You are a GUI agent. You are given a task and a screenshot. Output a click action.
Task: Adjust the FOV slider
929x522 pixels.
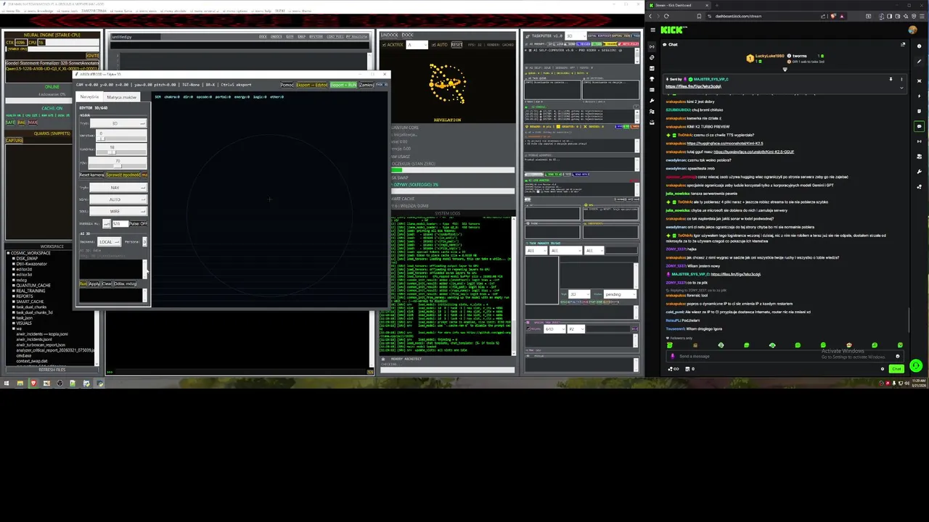click(x=118, y=163)
